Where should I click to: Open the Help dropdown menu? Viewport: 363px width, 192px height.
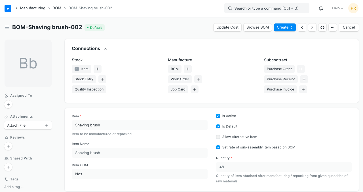tap(337, 8)
